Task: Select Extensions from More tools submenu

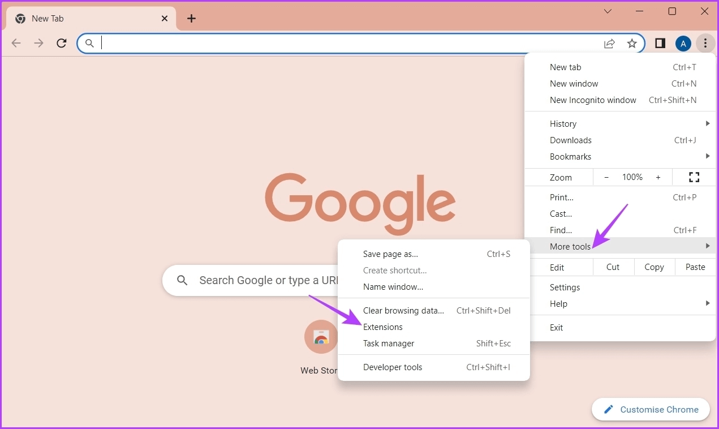Action: 383,327
